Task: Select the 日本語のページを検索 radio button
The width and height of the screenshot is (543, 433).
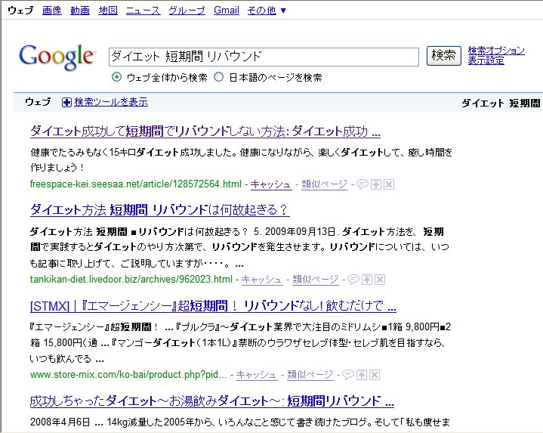Action: [219, 77]
